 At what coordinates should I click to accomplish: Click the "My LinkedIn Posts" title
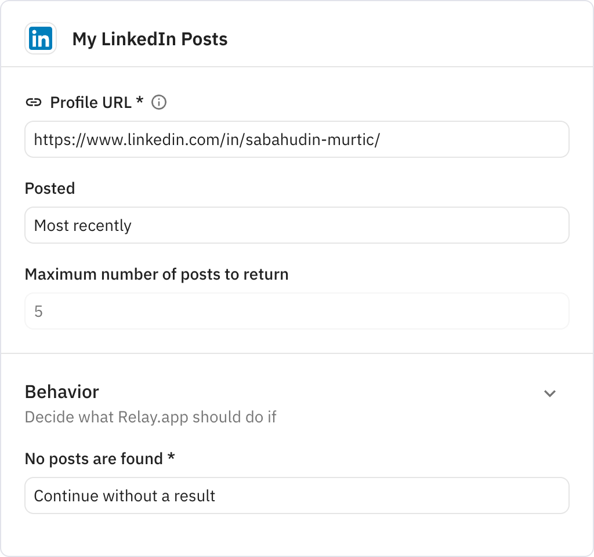[x=150, y=39]
